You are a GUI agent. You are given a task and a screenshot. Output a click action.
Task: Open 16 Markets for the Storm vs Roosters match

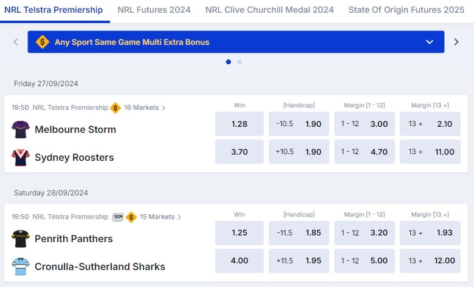tap(145, 108)
